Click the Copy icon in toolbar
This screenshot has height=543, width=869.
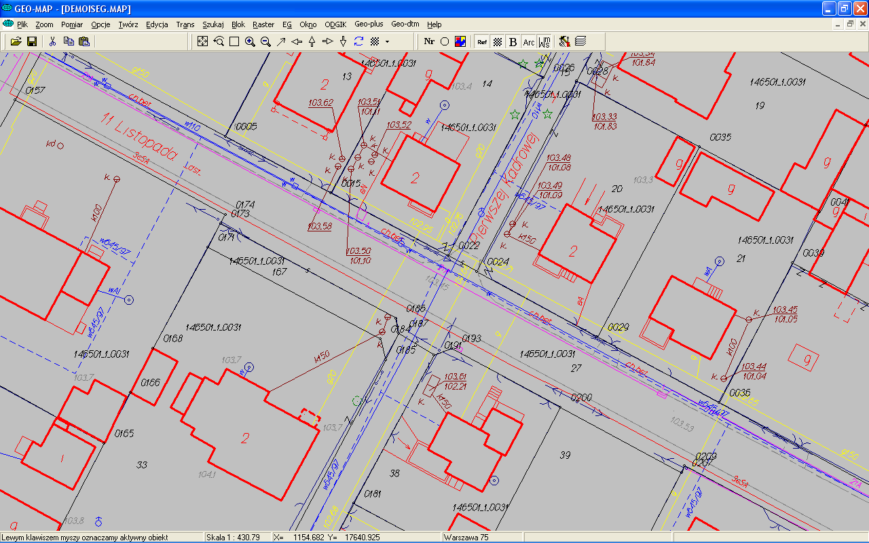[69, 41]
